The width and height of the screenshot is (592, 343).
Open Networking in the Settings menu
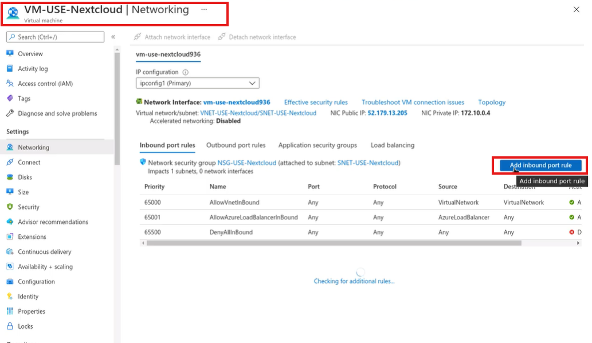57,147
